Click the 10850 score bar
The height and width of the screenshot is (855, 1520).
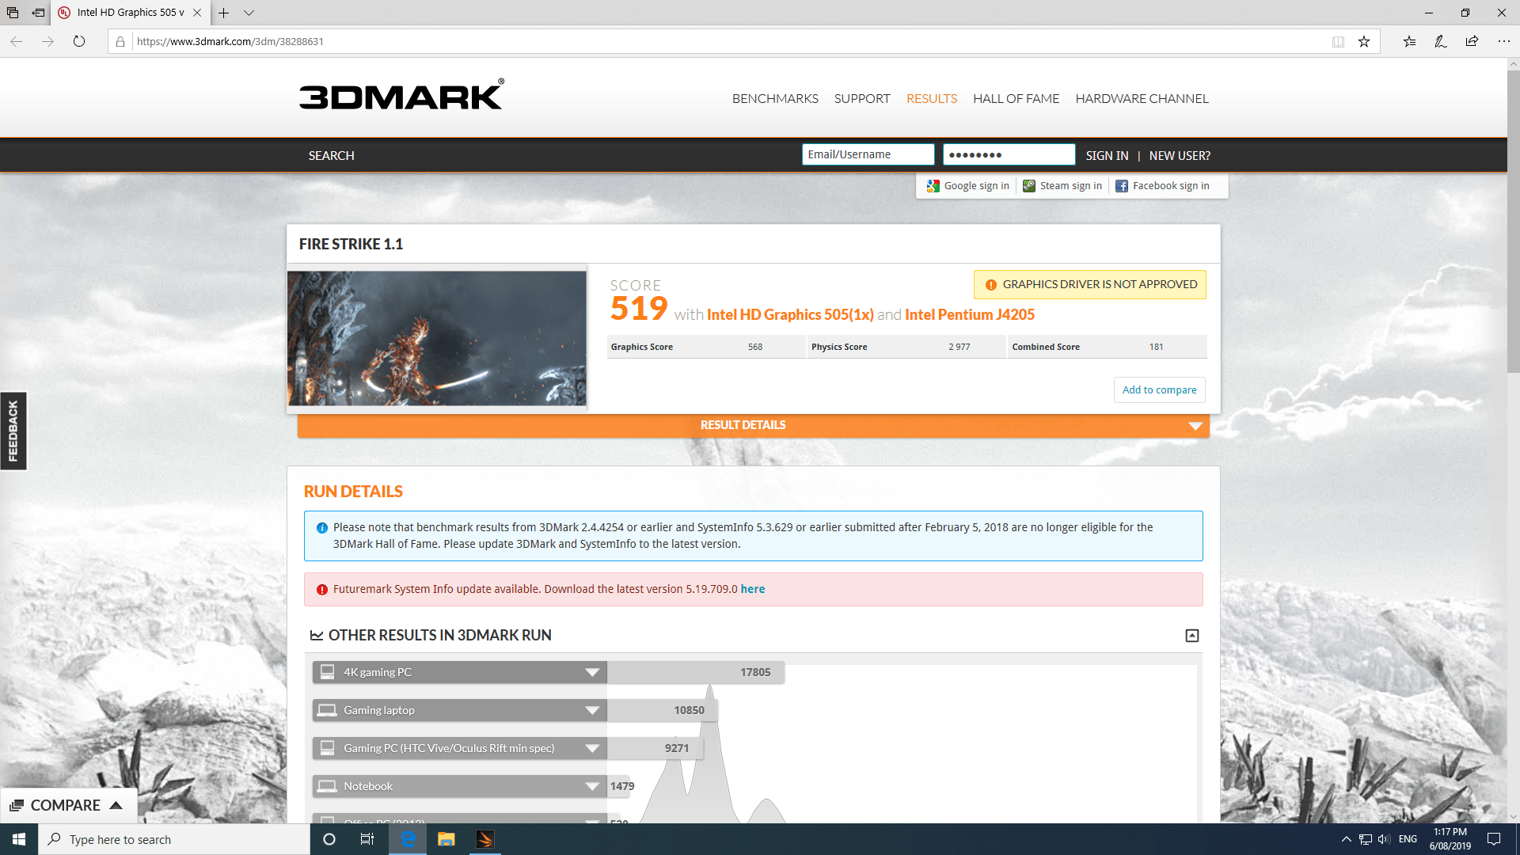coord(662,710)
